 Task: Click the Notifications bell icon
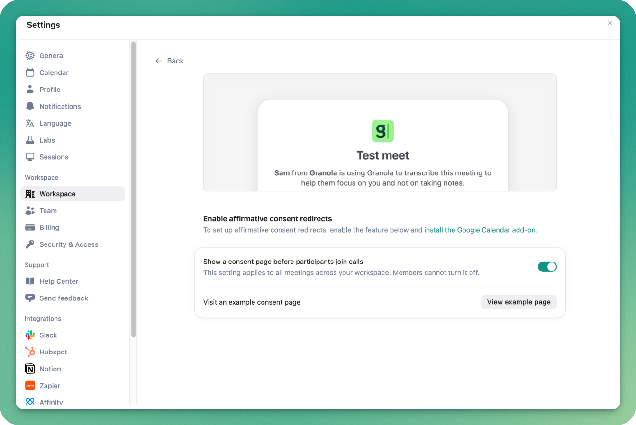30,106
